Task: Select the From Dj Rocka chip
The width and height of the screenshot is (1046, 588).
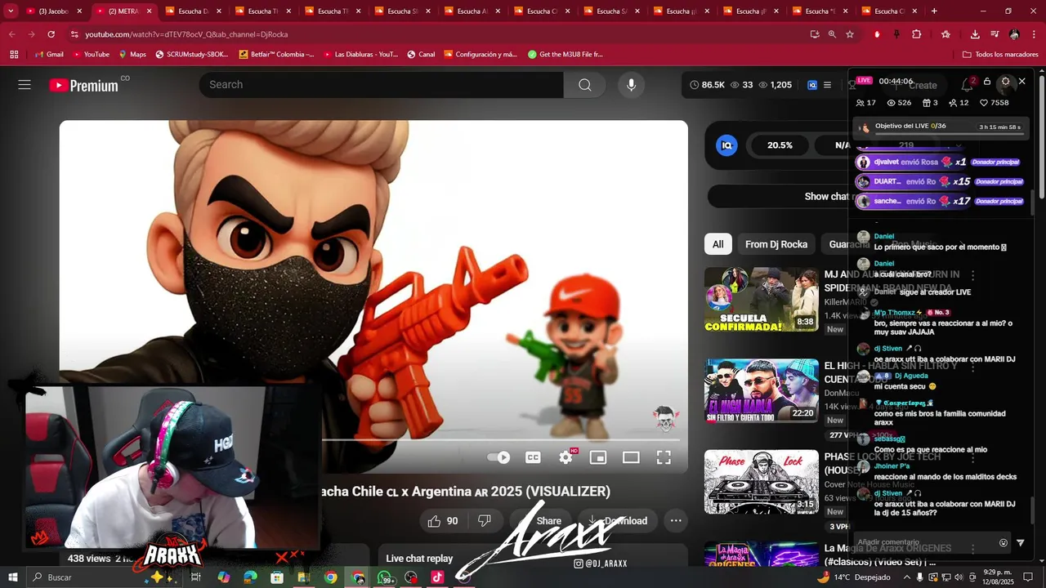Action: 776,244
